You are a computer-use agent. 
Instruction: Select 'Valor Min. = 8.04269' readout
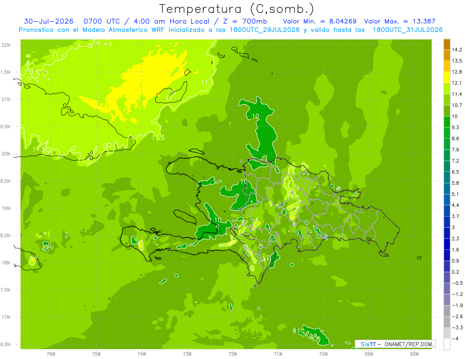tap(320, 21)
